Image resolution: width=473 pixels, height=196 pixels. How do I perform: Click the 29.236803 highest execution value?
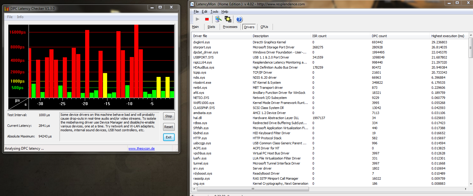pyautogui.click(x=439, y=42)
